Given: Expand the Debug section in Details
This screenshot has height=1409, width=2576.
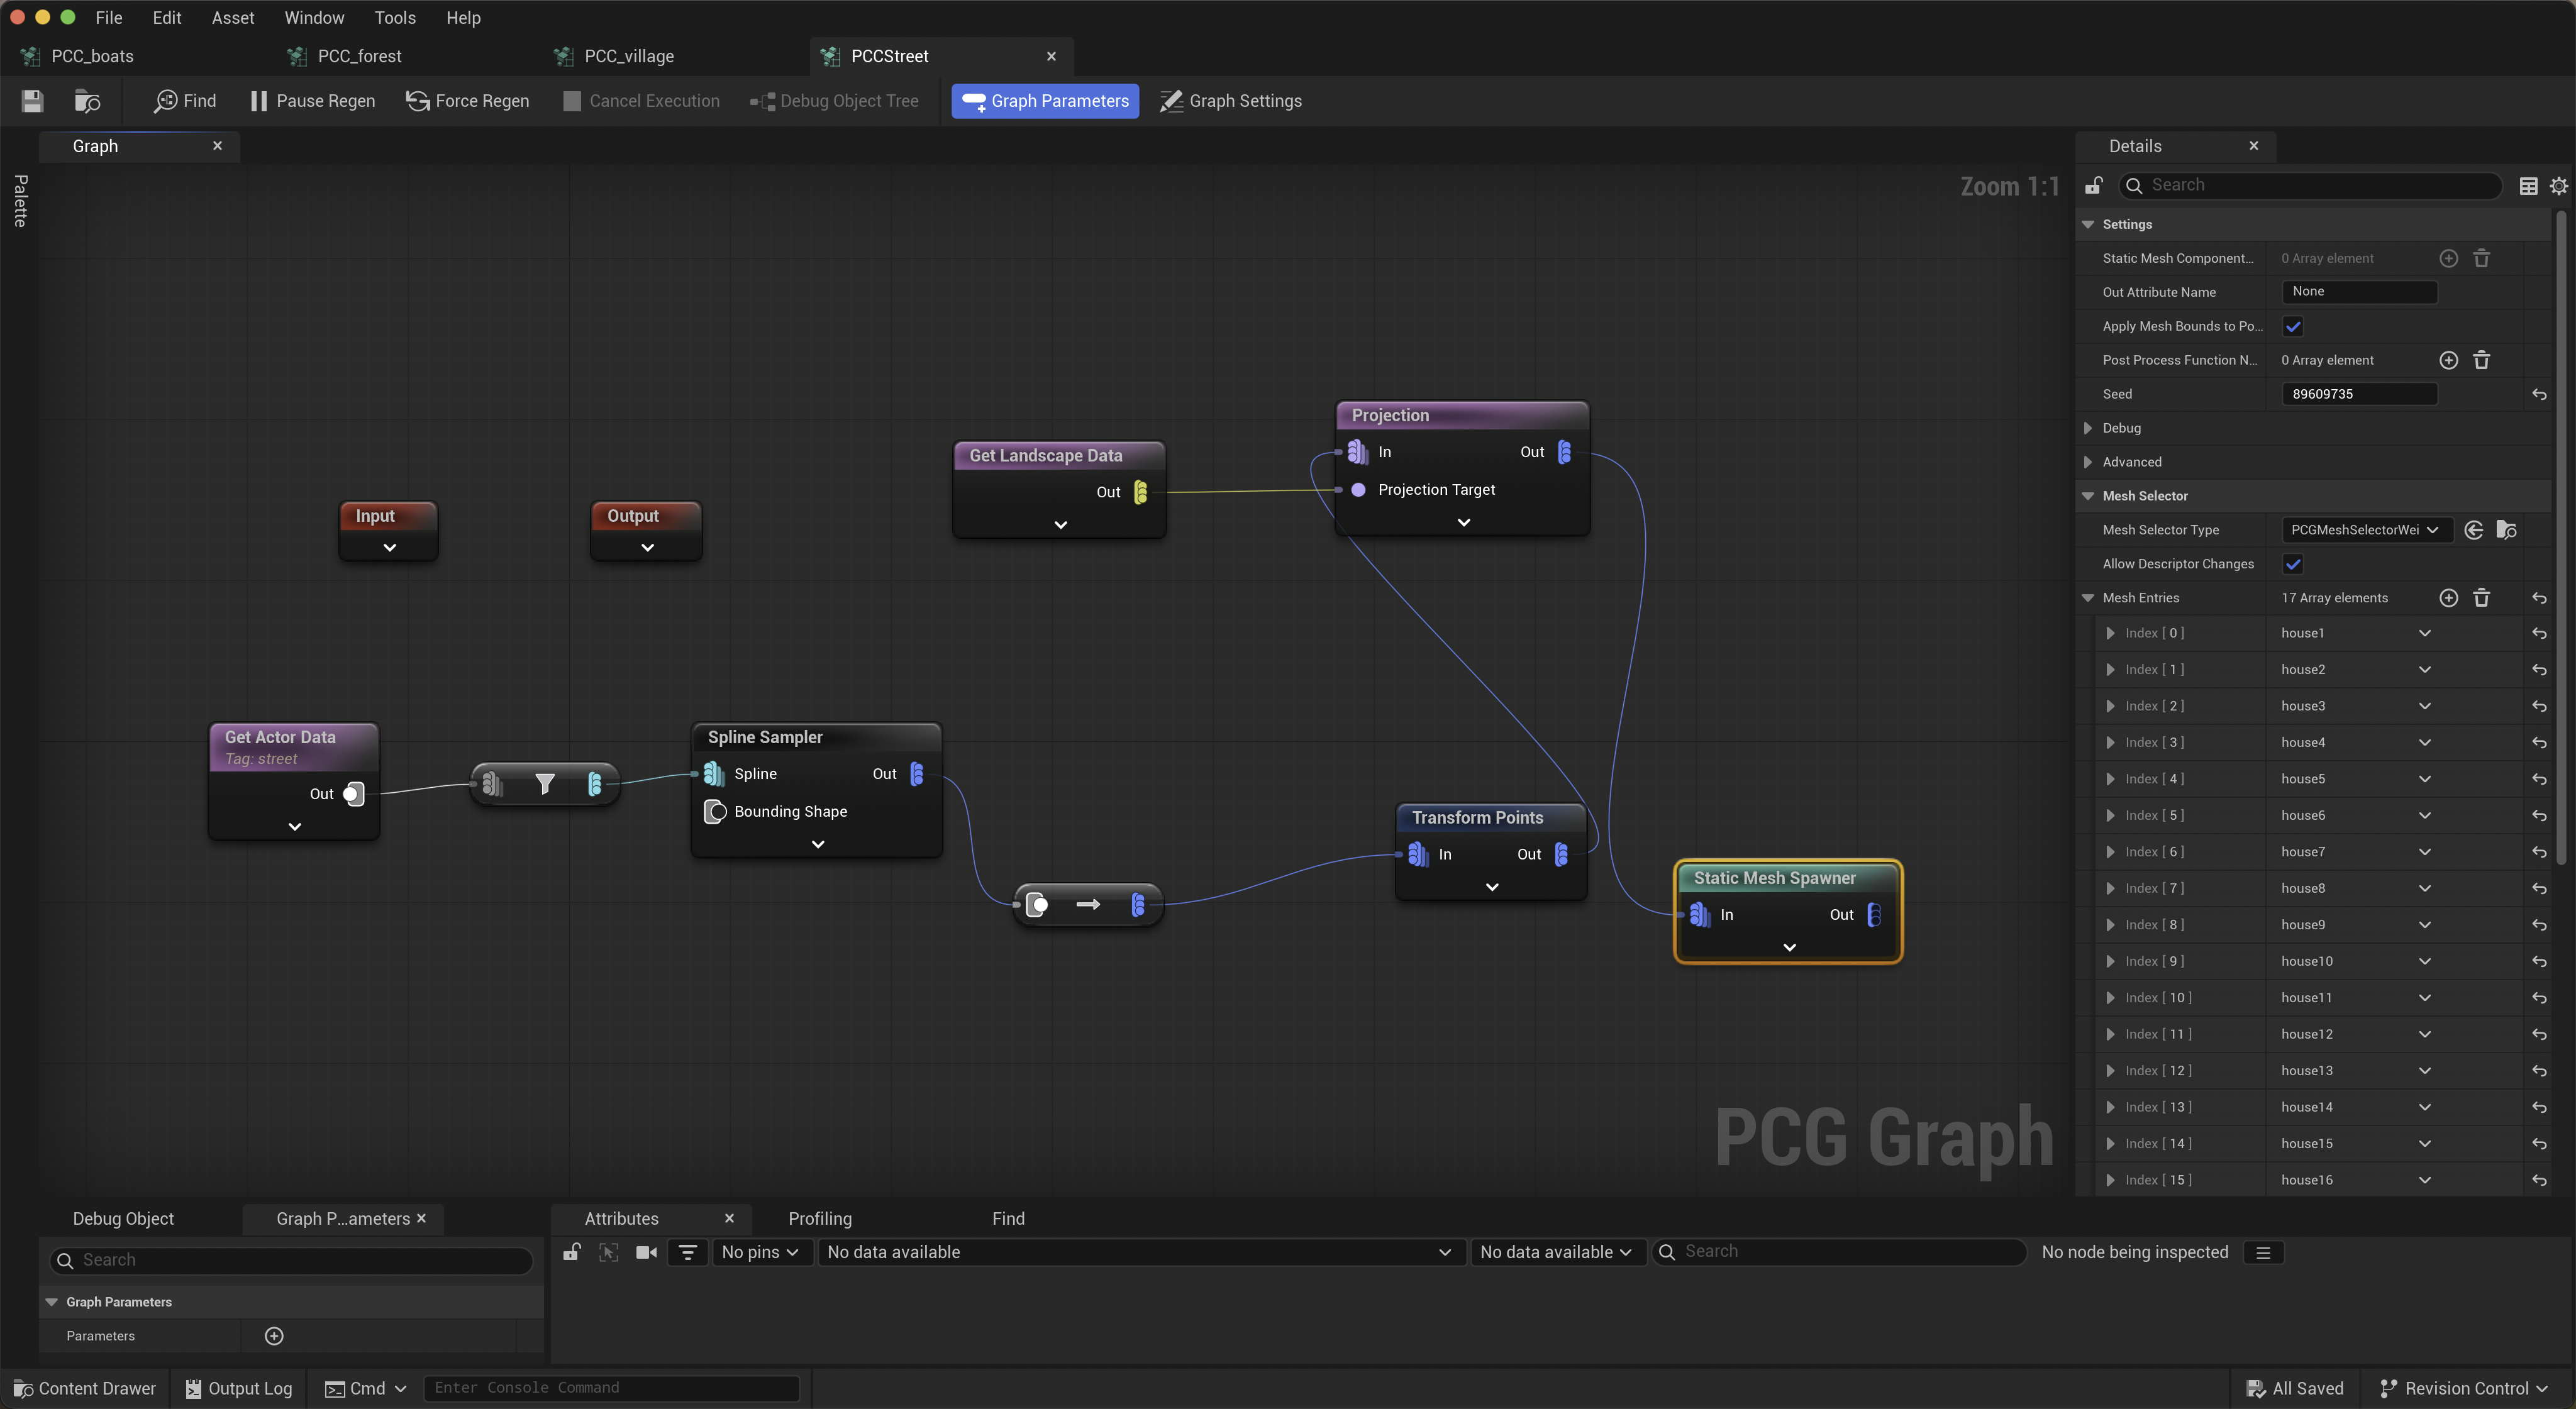Looking at the screenshot, I should [2088, 428].
